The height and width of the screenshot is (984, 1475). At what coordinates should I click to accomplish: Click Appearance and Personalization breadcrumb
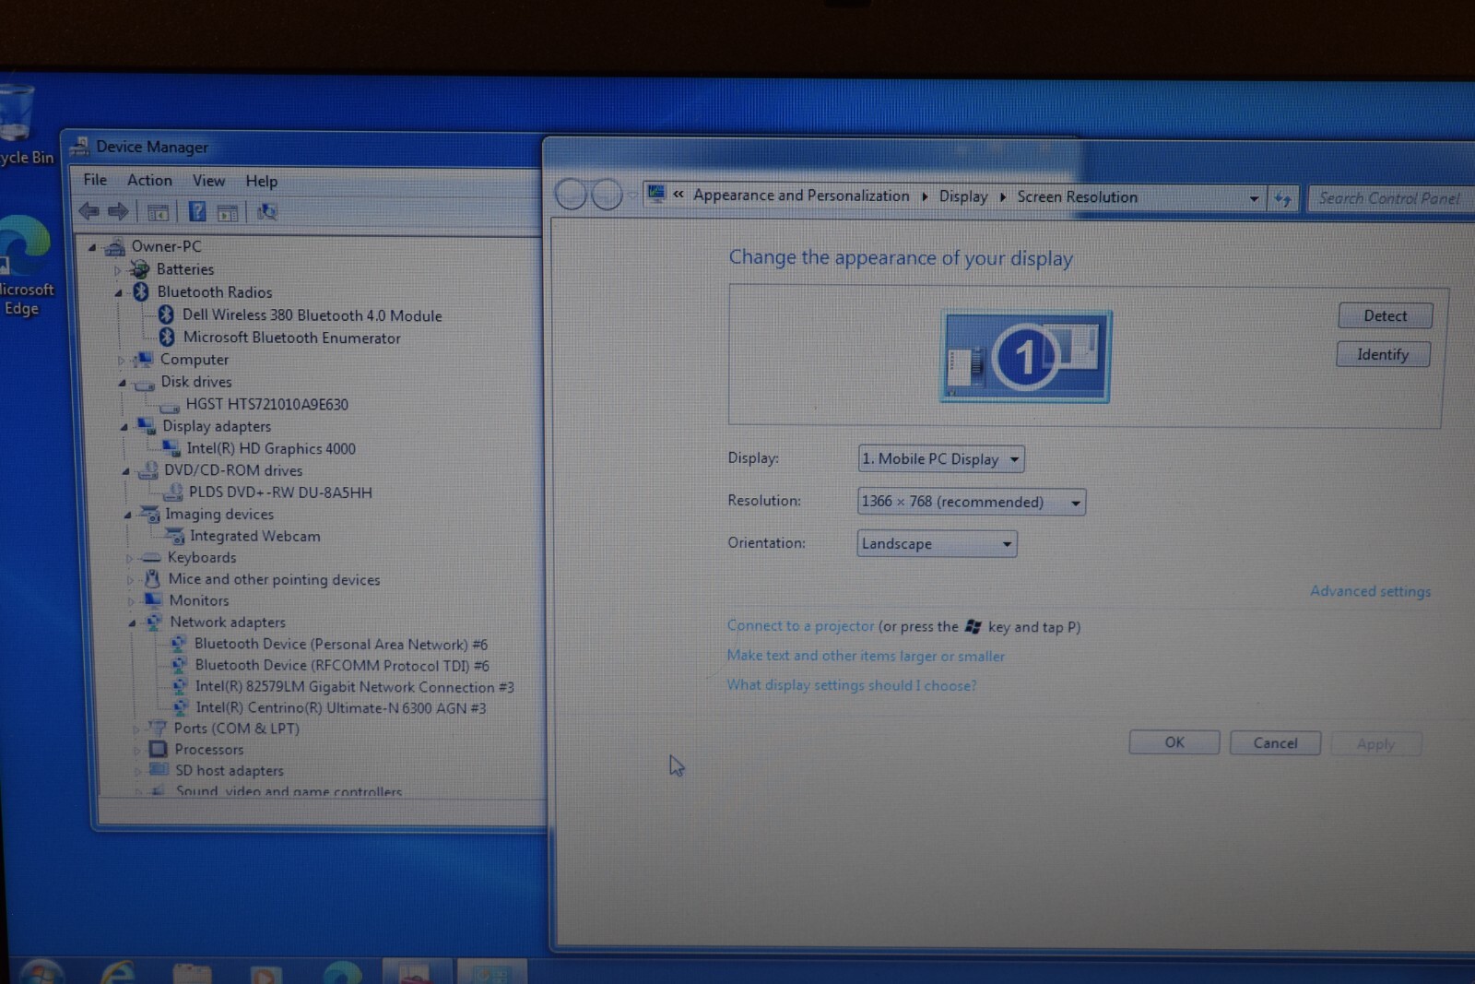(x=801, y=196)
